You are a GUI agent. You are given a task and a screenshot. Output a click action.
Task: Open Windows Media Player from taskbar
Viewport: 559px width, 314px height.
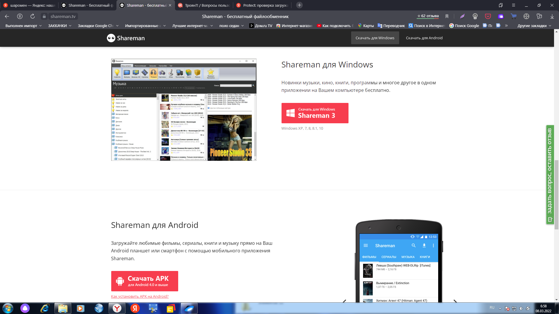(x=81, y=308)
